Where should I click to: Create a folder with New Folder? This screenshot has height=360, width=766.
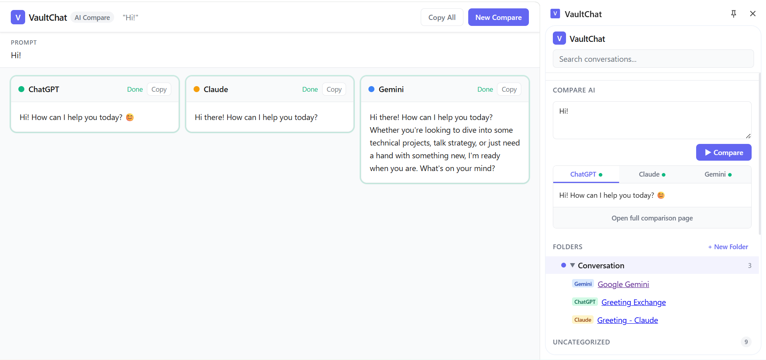click(x=728, y=247)
